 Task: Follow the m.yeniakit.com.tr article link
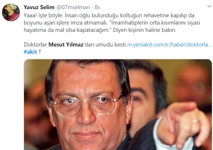(x=169, y=44)
